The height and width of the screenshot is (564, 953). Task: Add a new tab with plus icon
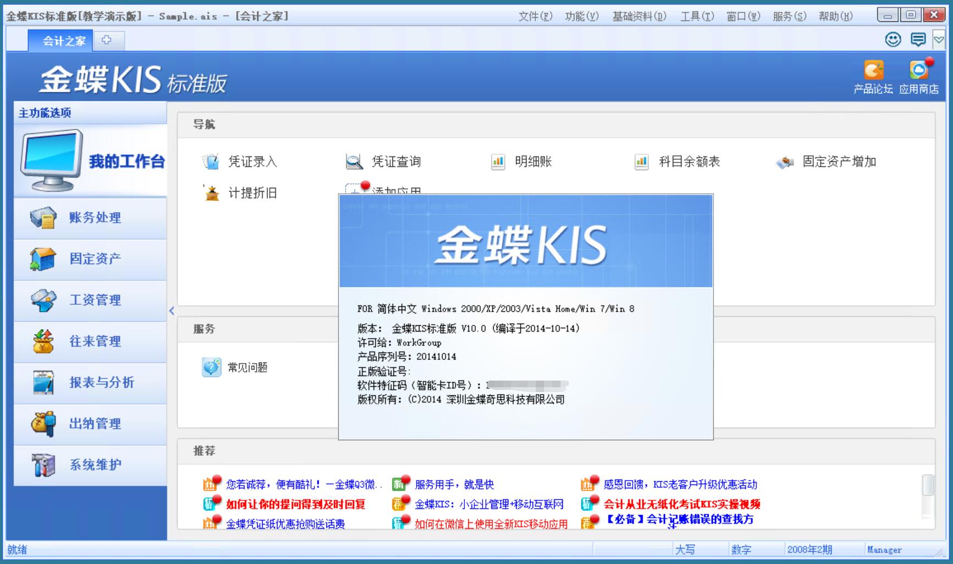click(107, 40)
